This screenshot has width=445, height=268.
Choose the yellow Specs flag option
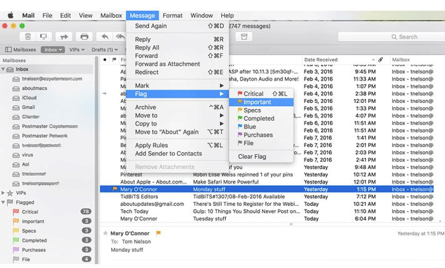click(261, 111)
